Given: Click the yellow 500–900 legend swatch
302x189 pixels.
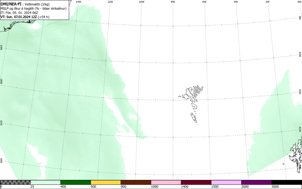Looking at the screenshot, I should point(106,182).
